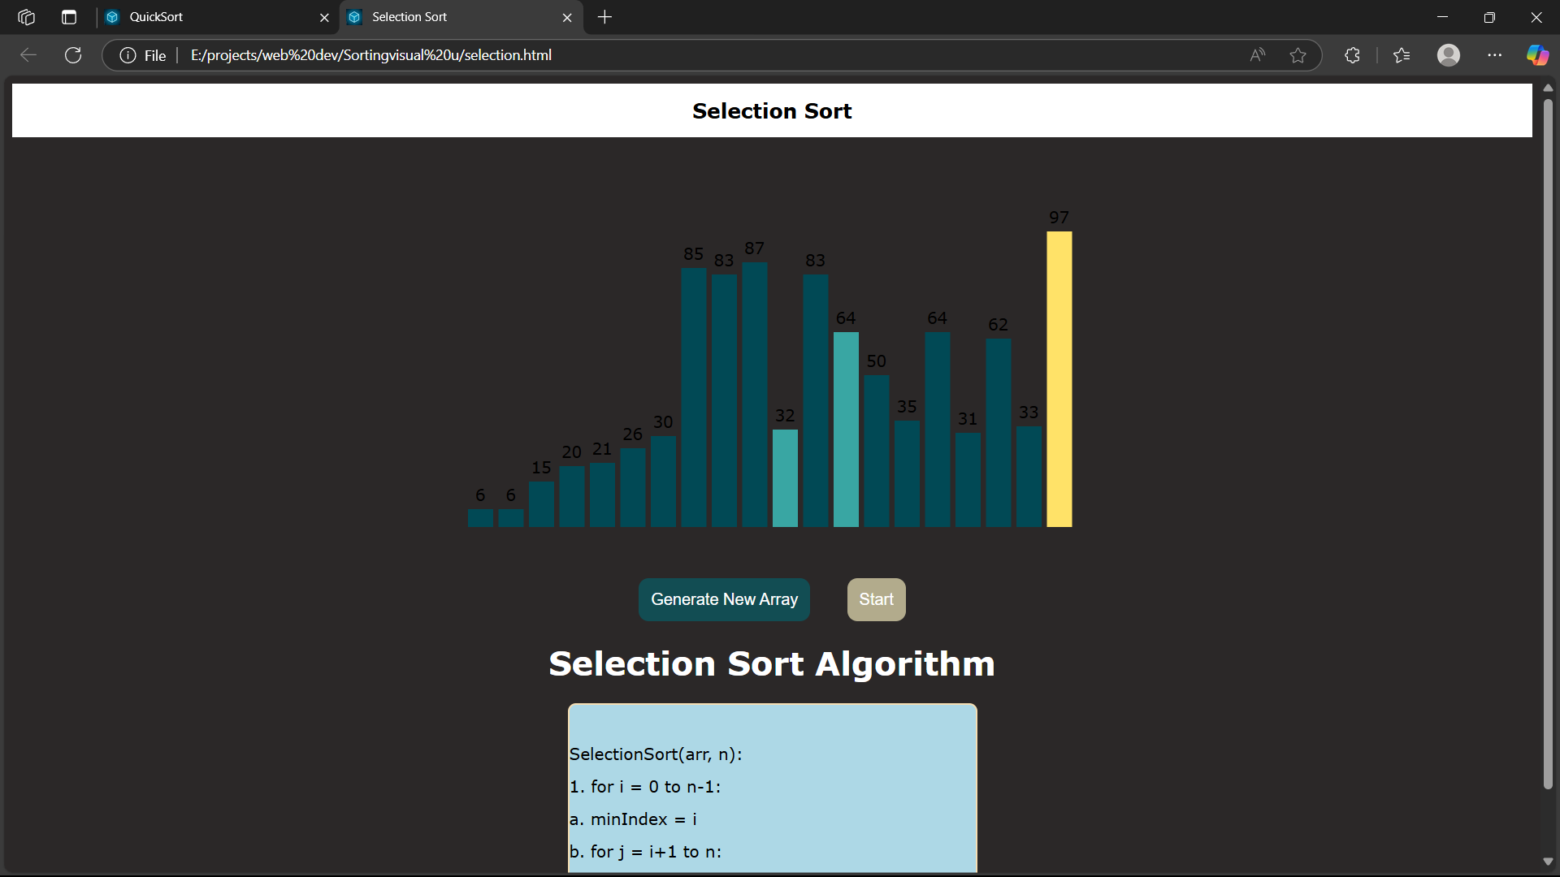Add this page to favorites star
1560x877 pixels.
(1298, 55)
